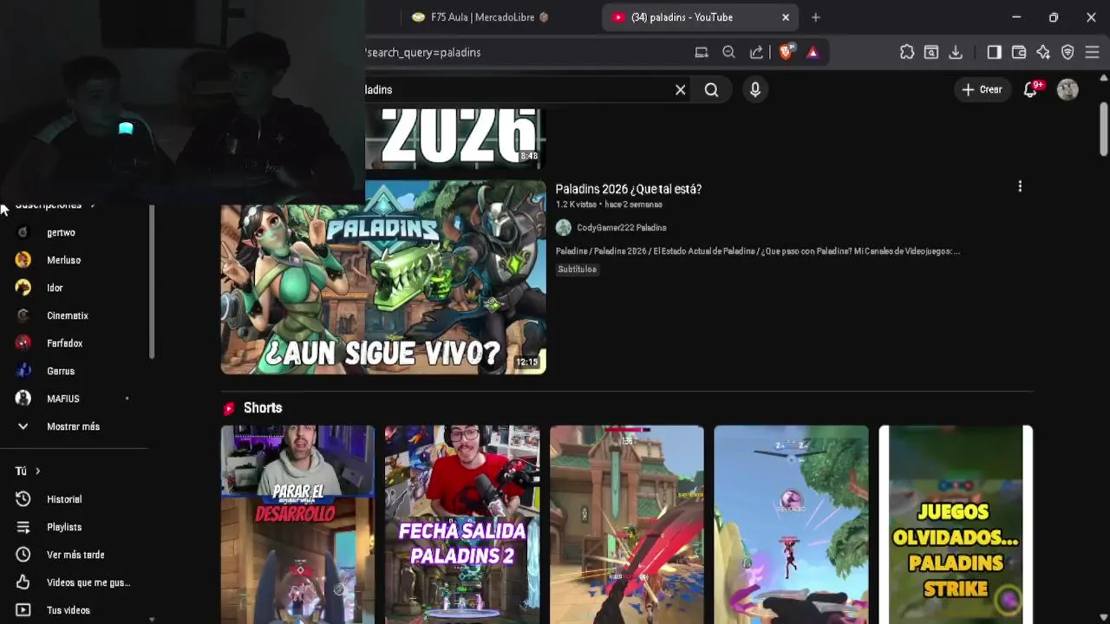This screenshot has height=624, width=1110.
Task: Open the Cinematix channel avatar icon
Action: (23, 315)
